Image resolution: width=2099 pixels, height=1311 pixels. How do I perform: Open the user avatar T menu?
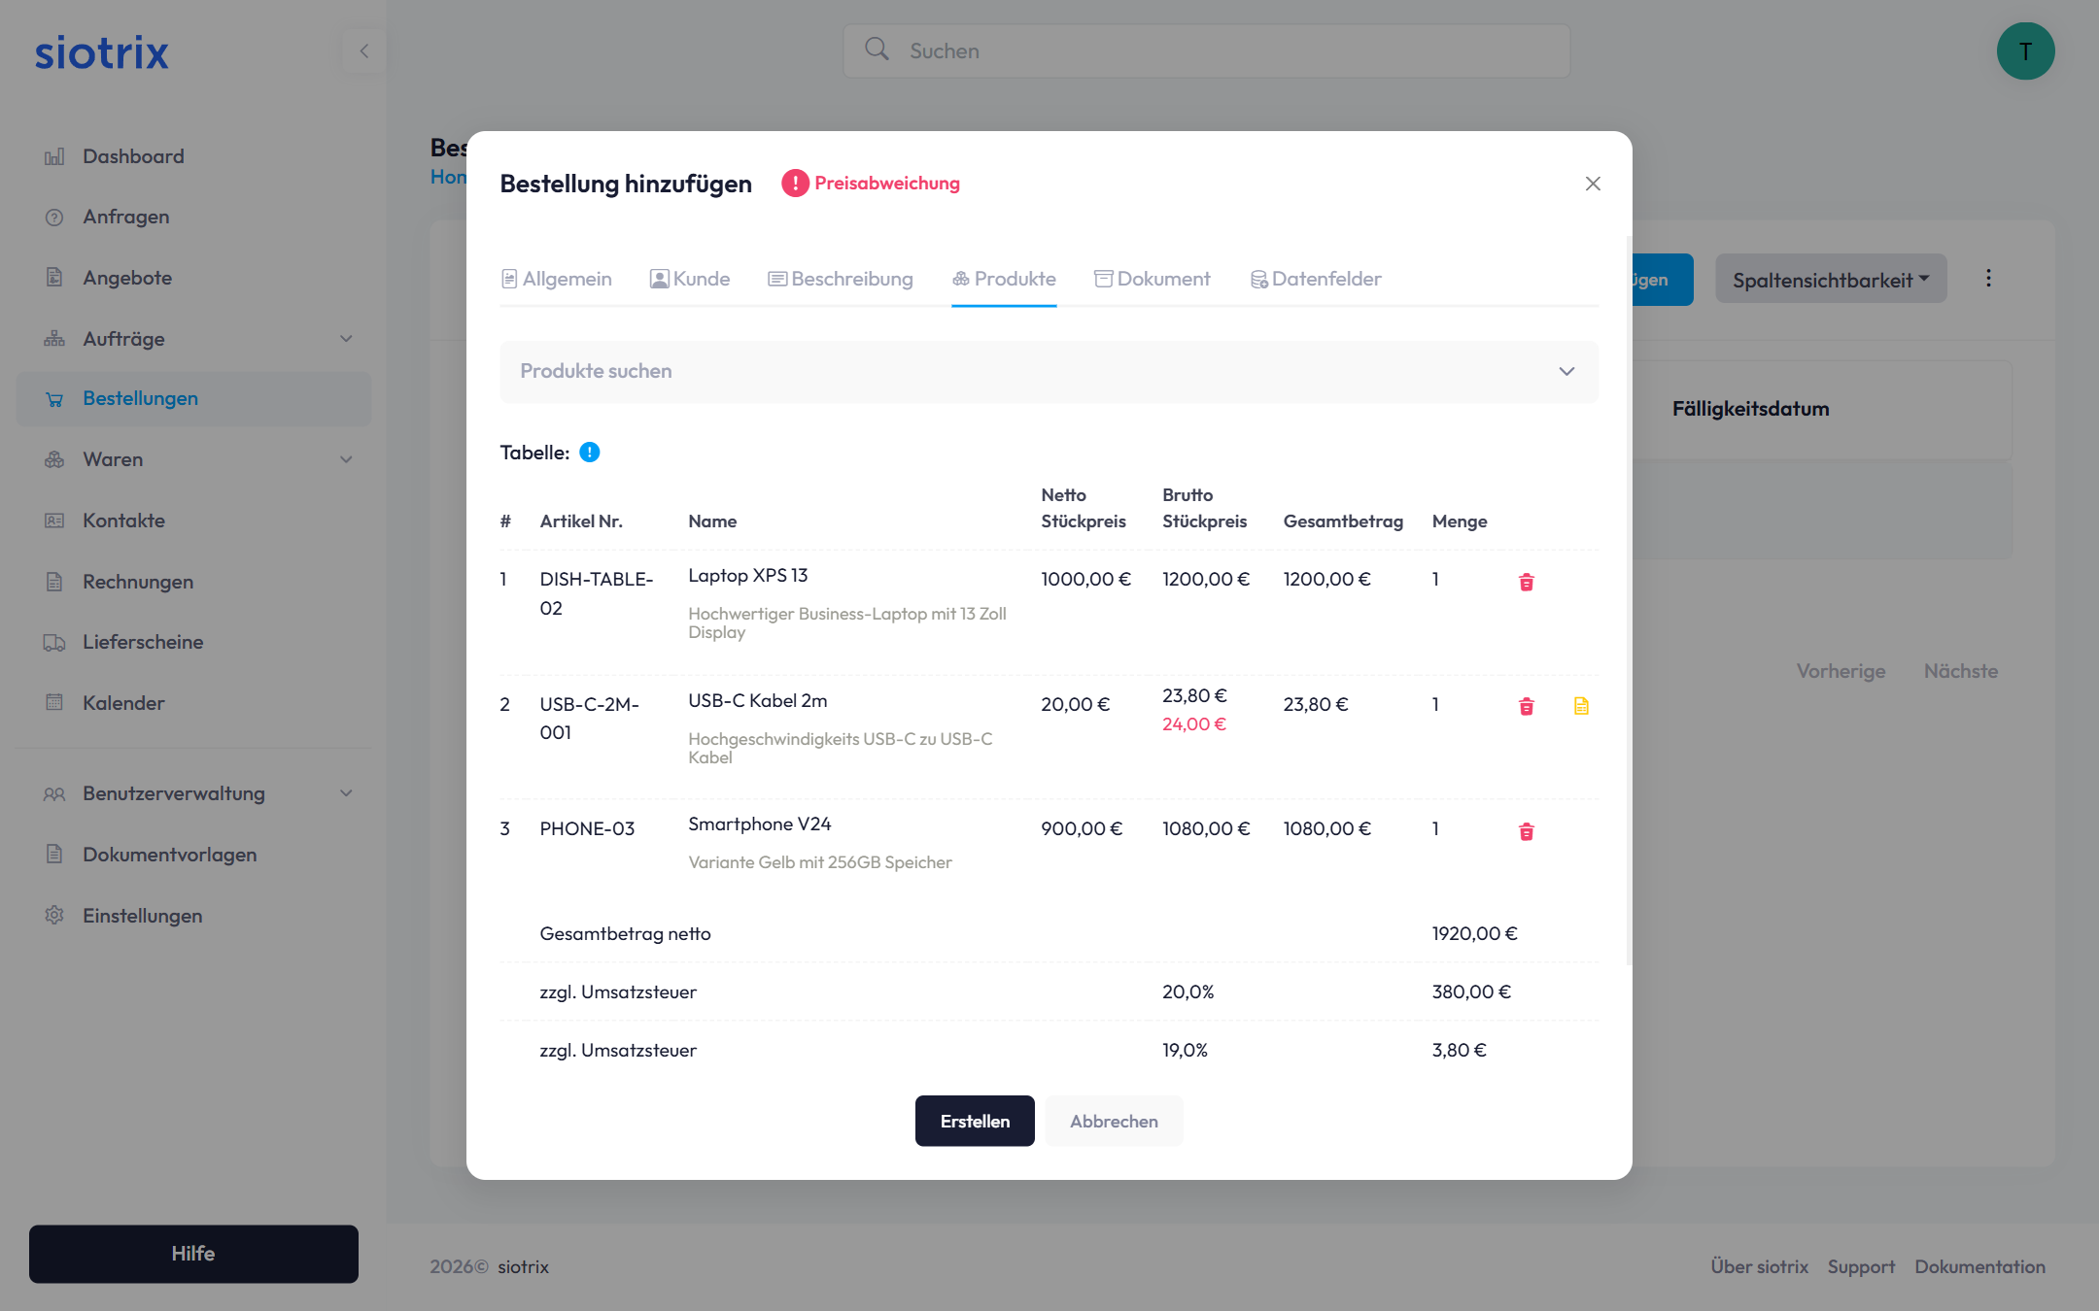pyautogui.click(x=2025, y=51)
